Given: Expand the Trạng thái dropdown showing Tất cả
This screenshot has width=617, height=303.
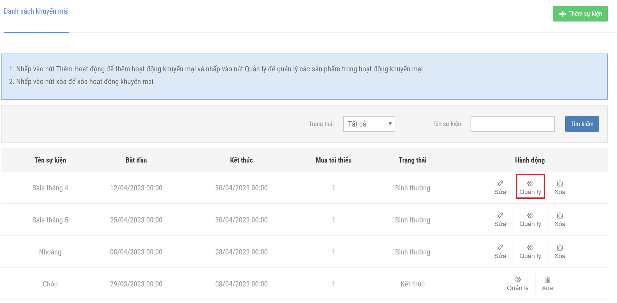Looking at the screenshot, I should 369,124.
